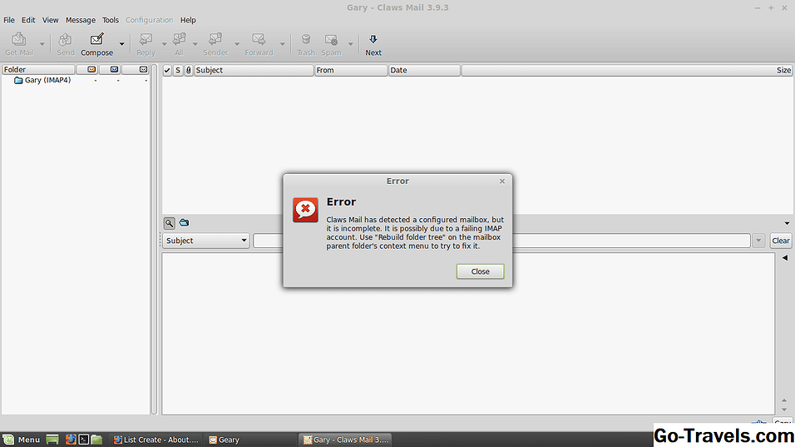
Task: Click the Forward toolbar icon
Action: pyautogui.click(x=259, y=39)
